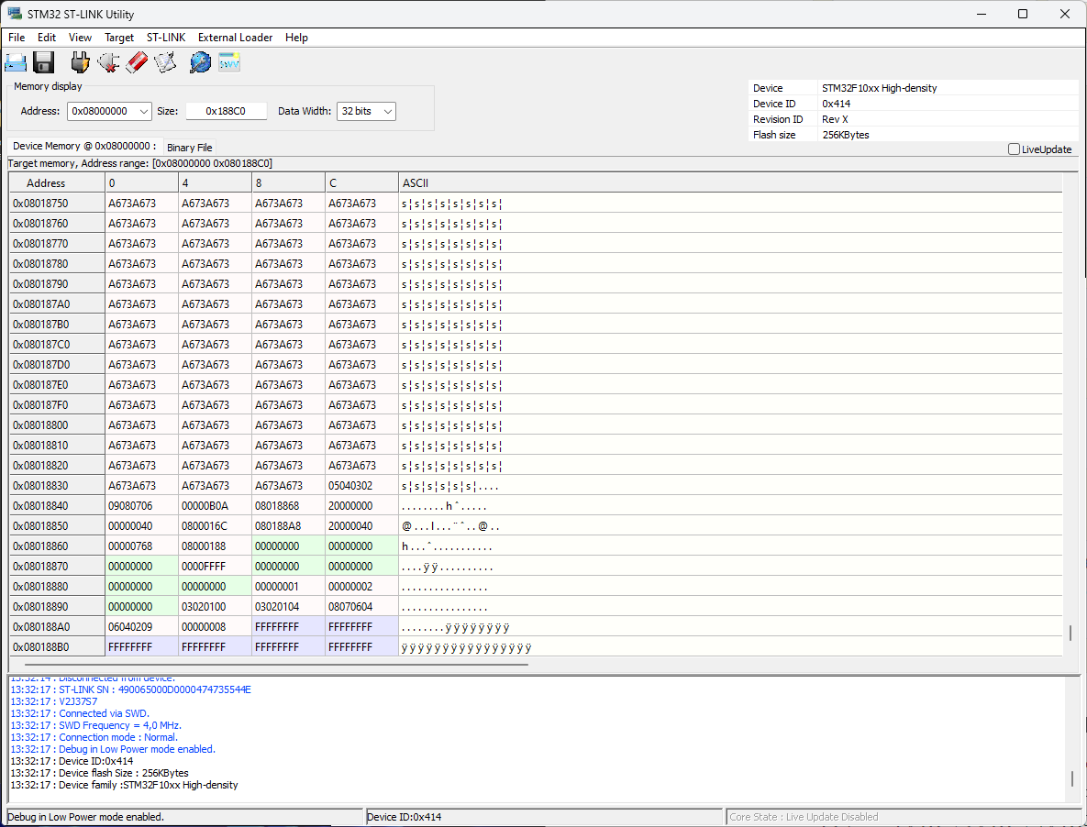Image resolution: width=1087 pixels, height=827 pixels.
Task: Click cell 08018868 in the memory table
Action: coord(288,505)
